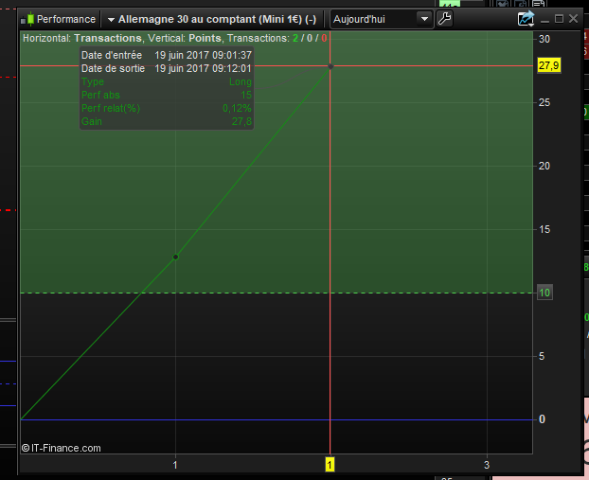This screenshot has height=480, width=589.
Task: Click the Horizontal: Transactions label
Action: pyautogui.click(x=82, y=38)
